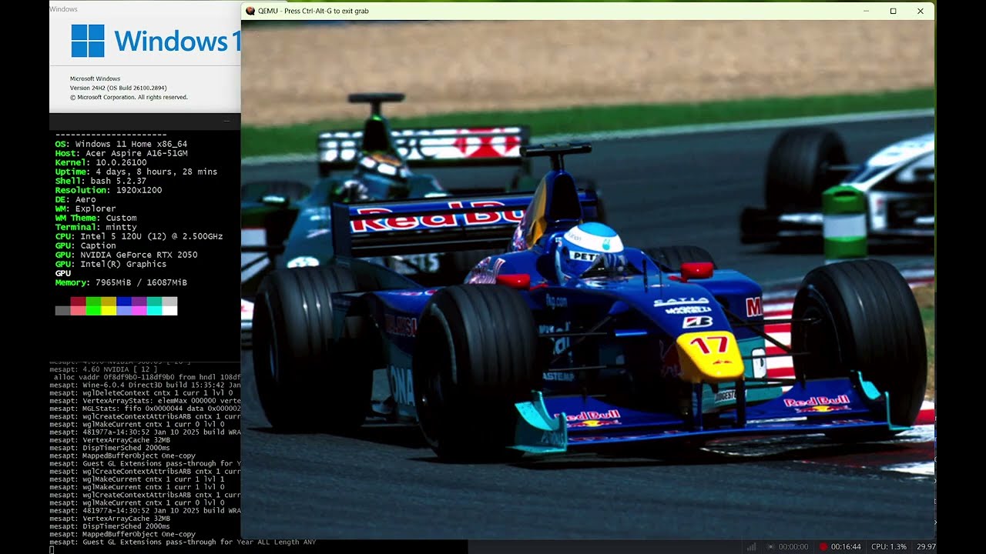The height and width of the screenshot is (554, 986).
Task: Click the MGLStats fifo log line
Action: (x=145, y=409)
